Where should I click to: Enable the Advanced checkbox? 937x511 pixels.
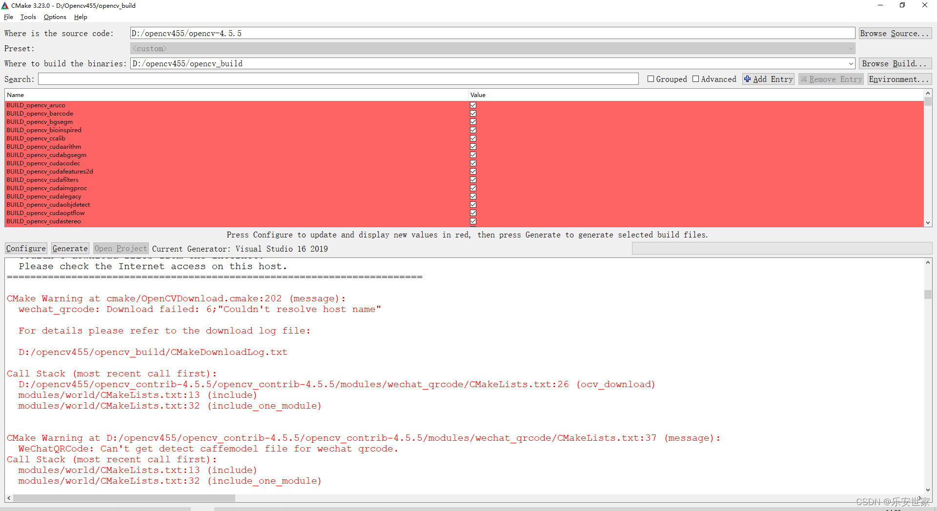click(695, 79)
